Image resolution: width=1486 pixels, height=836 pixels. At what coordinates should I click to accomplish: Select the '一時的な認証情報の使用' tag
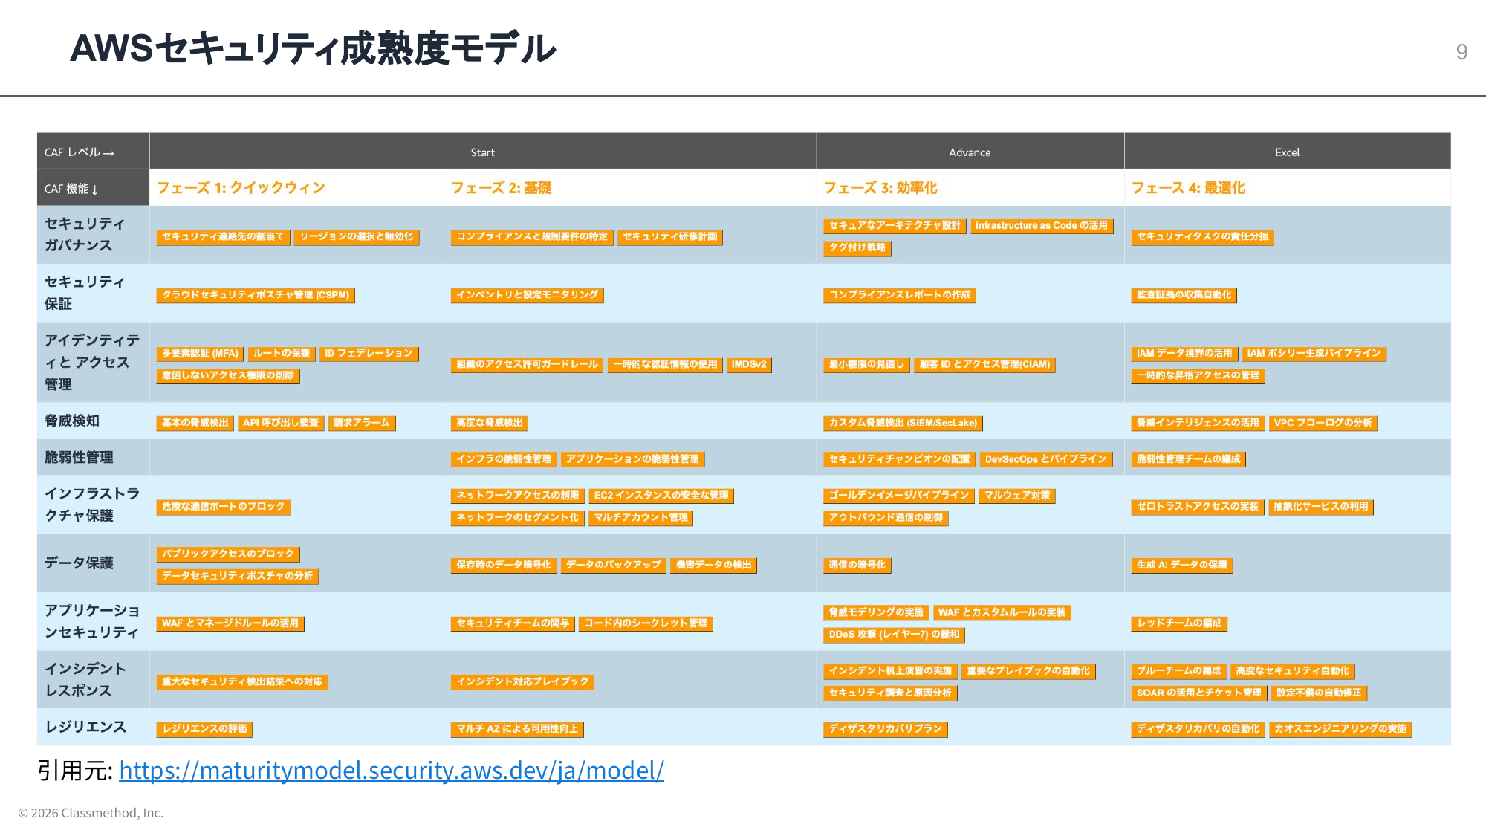pyautogui.click(x=665, y=365)
